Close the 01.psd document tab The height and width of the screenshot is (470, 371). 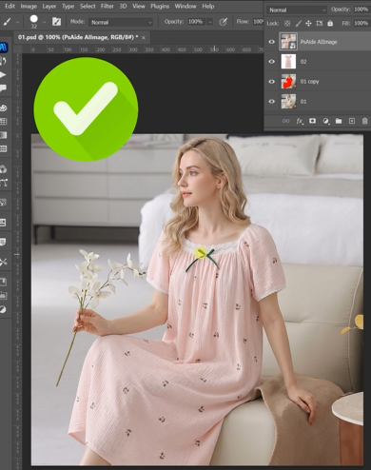(x=144, y=38)
